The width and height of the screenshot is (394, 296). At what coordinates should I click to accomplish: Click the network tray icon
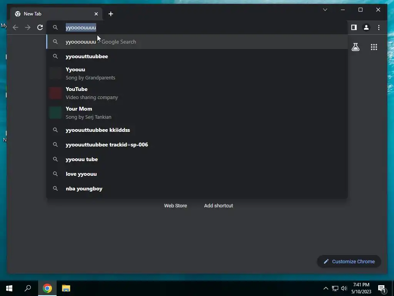[x=335, y=288]
